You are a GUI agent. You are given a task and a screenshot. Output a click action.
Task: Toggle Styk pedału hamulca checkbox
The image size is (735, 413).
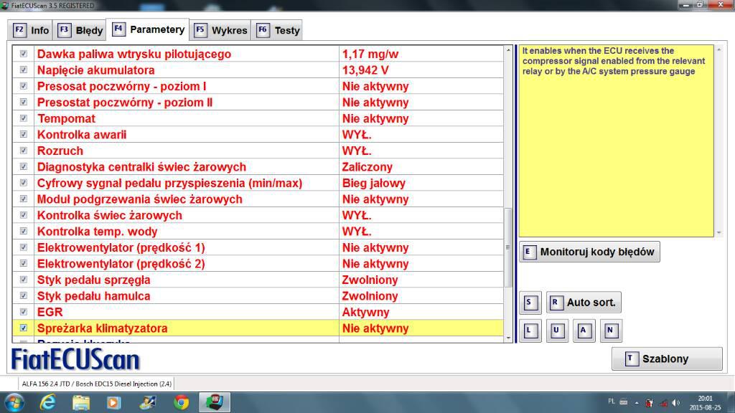[24, 296]
